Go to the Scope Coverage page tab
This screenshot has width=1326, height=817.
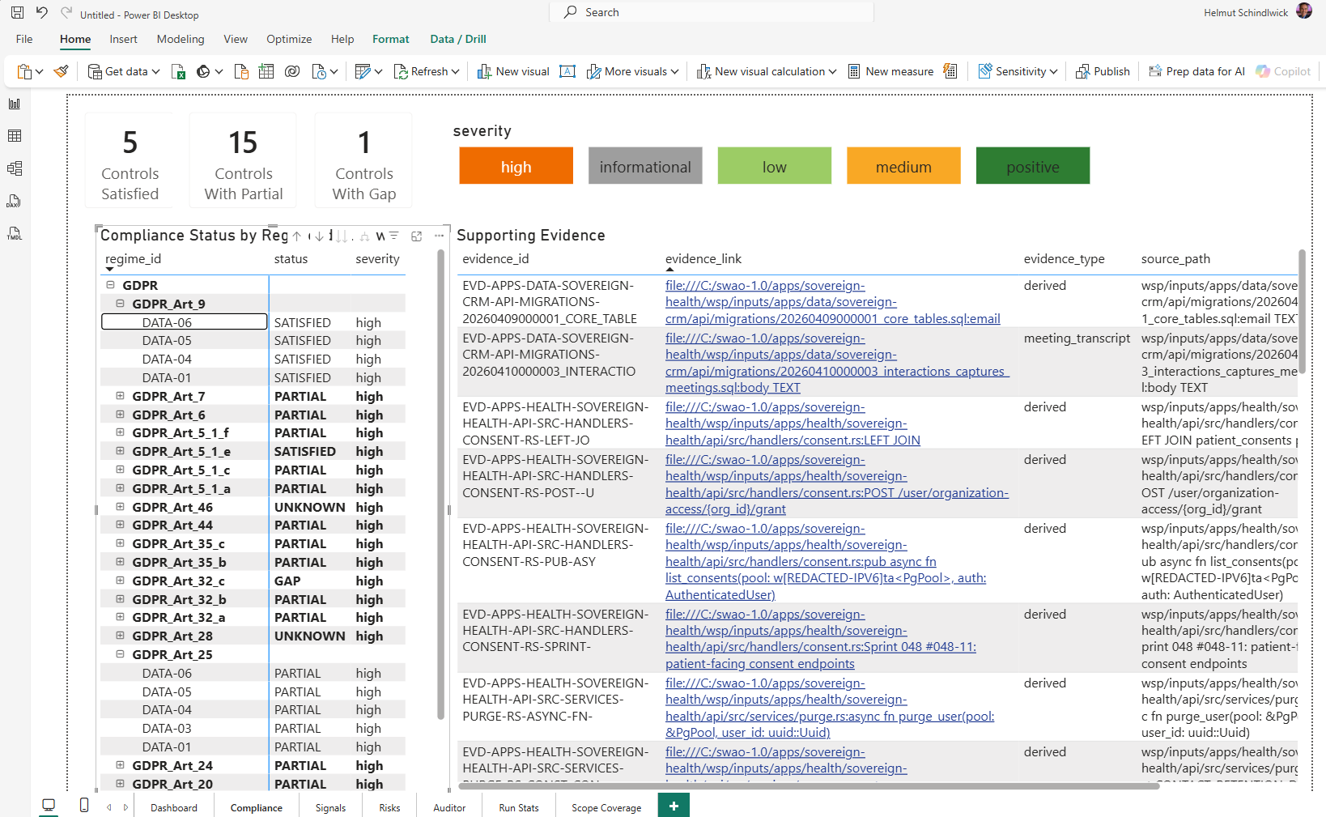[x=606, y=808]
